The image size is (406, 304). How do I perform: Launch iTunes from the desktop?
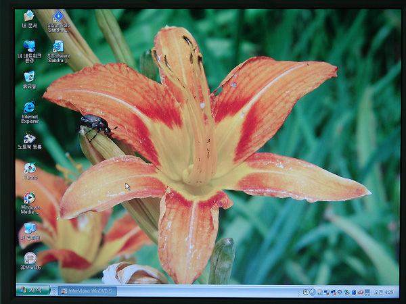pyautogui.click(x=30, y=171)
